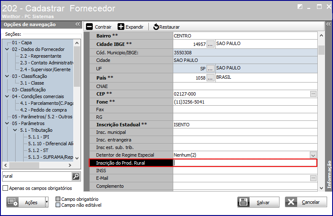Click the Contrair minus icon
The image size is (333, 216).
point(89,27)
